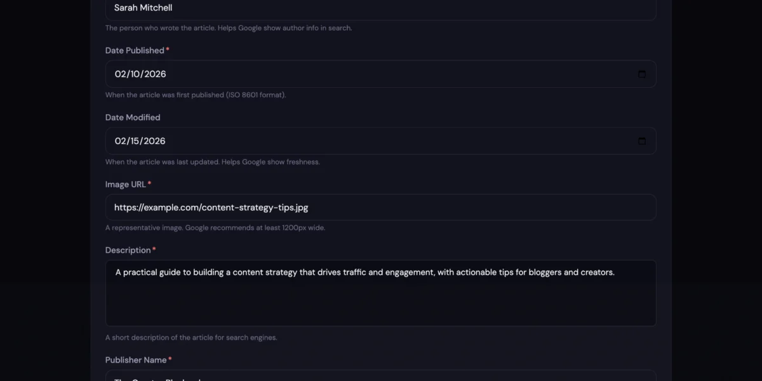Click into the Sarah Mitchell author field
The width and height of the screenshot is (762, 381).
(381, 8)
